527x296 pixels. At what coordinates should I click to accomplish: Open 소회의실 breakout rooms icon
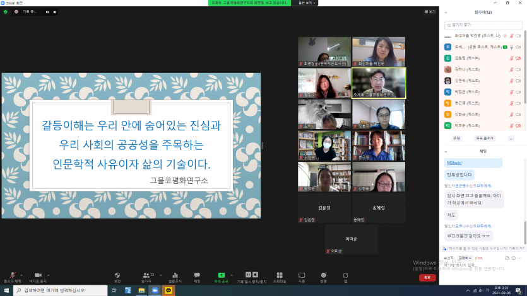[x=280, y=275]
